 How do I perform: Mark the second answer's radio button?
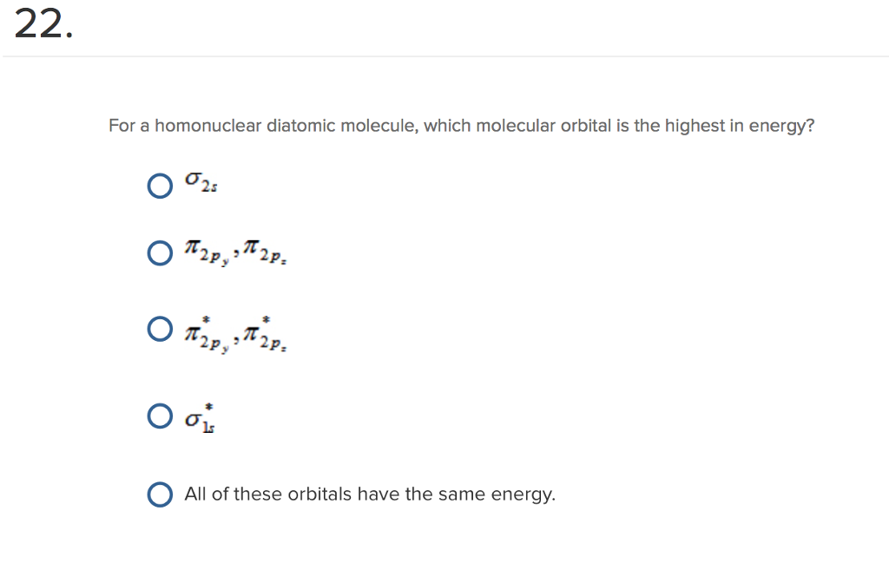160,253
